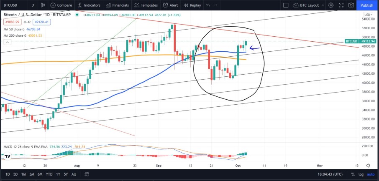The height and width of the screenshot is (181, 379).
Task: Open the candlestick chart style selector
Action: pos(43,5)
